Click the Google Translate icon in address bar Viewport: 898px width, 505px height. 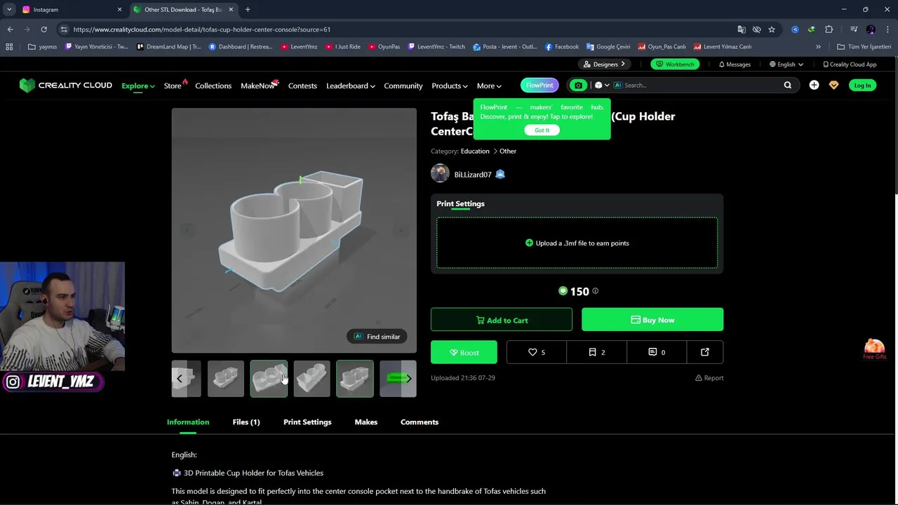pyautogui.click(x=742, y=29)
